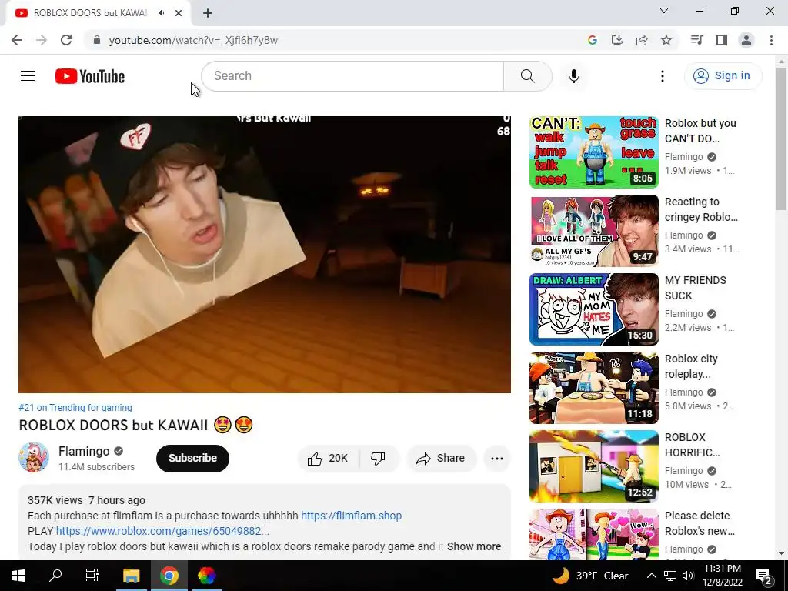The width and height of the screenshot is (788, 591).
Task: Click the address bar URL
Action: (x=193, y=40)
